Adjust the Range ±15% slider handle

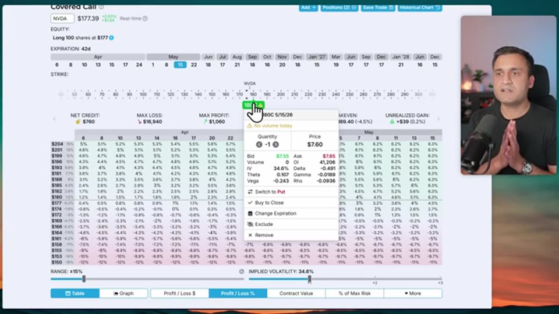tap(84, 279)
